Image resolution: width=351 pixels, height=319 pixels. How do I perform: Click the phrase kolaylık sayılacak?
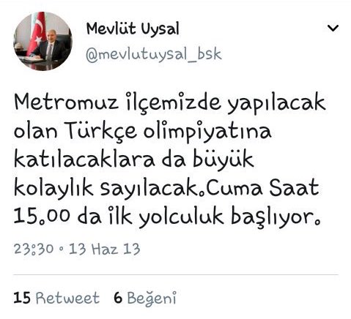coord(106,189)
